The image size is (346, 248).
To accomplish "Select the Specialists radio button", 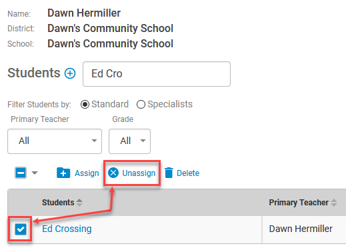I will (x=141, y=104).
